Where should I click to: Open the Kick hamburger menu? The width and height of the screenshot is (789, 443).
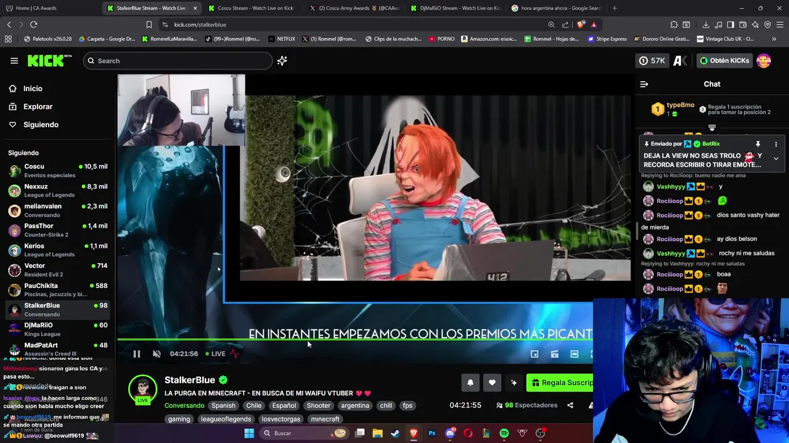(x=14, y=60)
